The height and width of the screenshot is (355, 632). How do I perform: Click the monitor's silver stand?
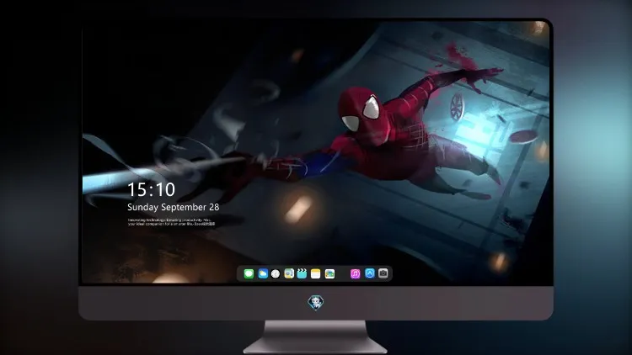(x=315, y=337)
